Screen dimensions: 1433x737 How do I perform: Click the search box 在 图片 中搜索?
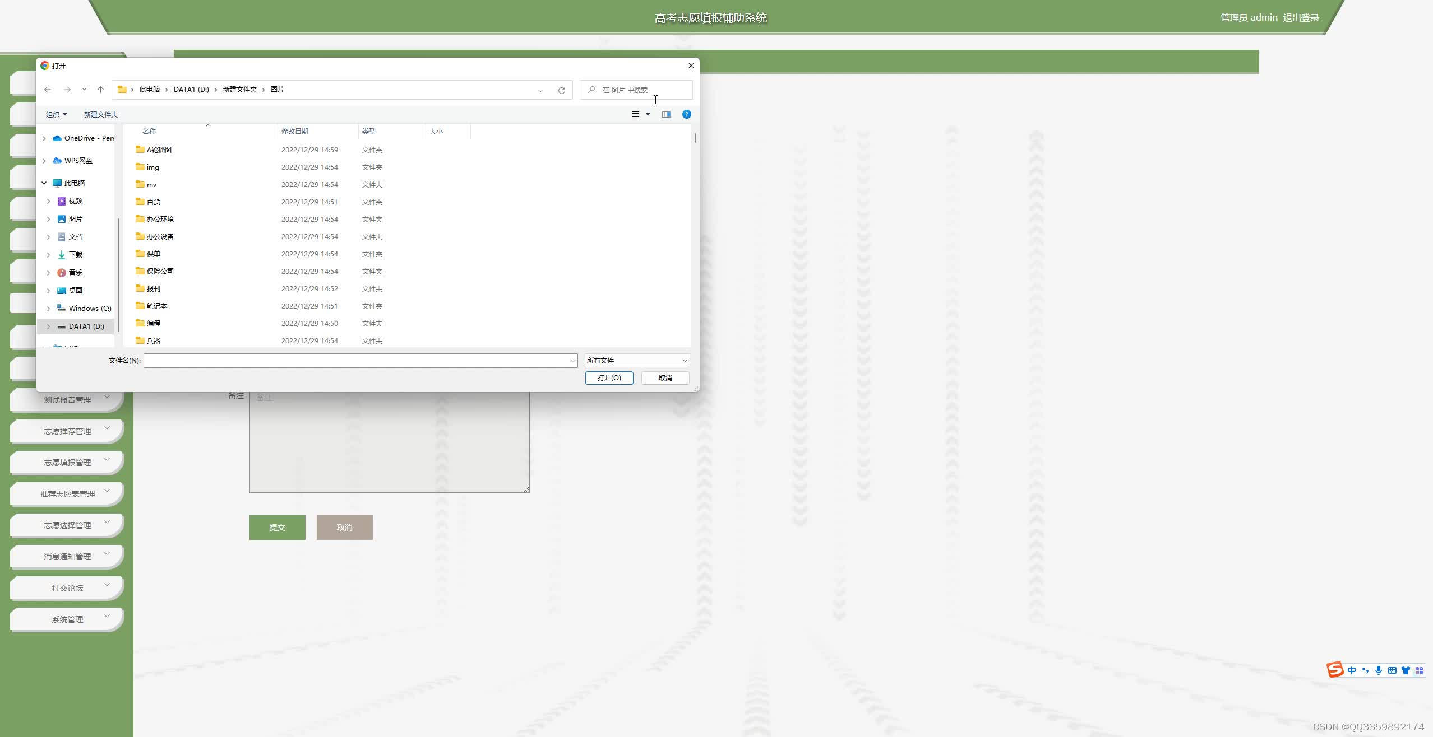coord(636,90)
